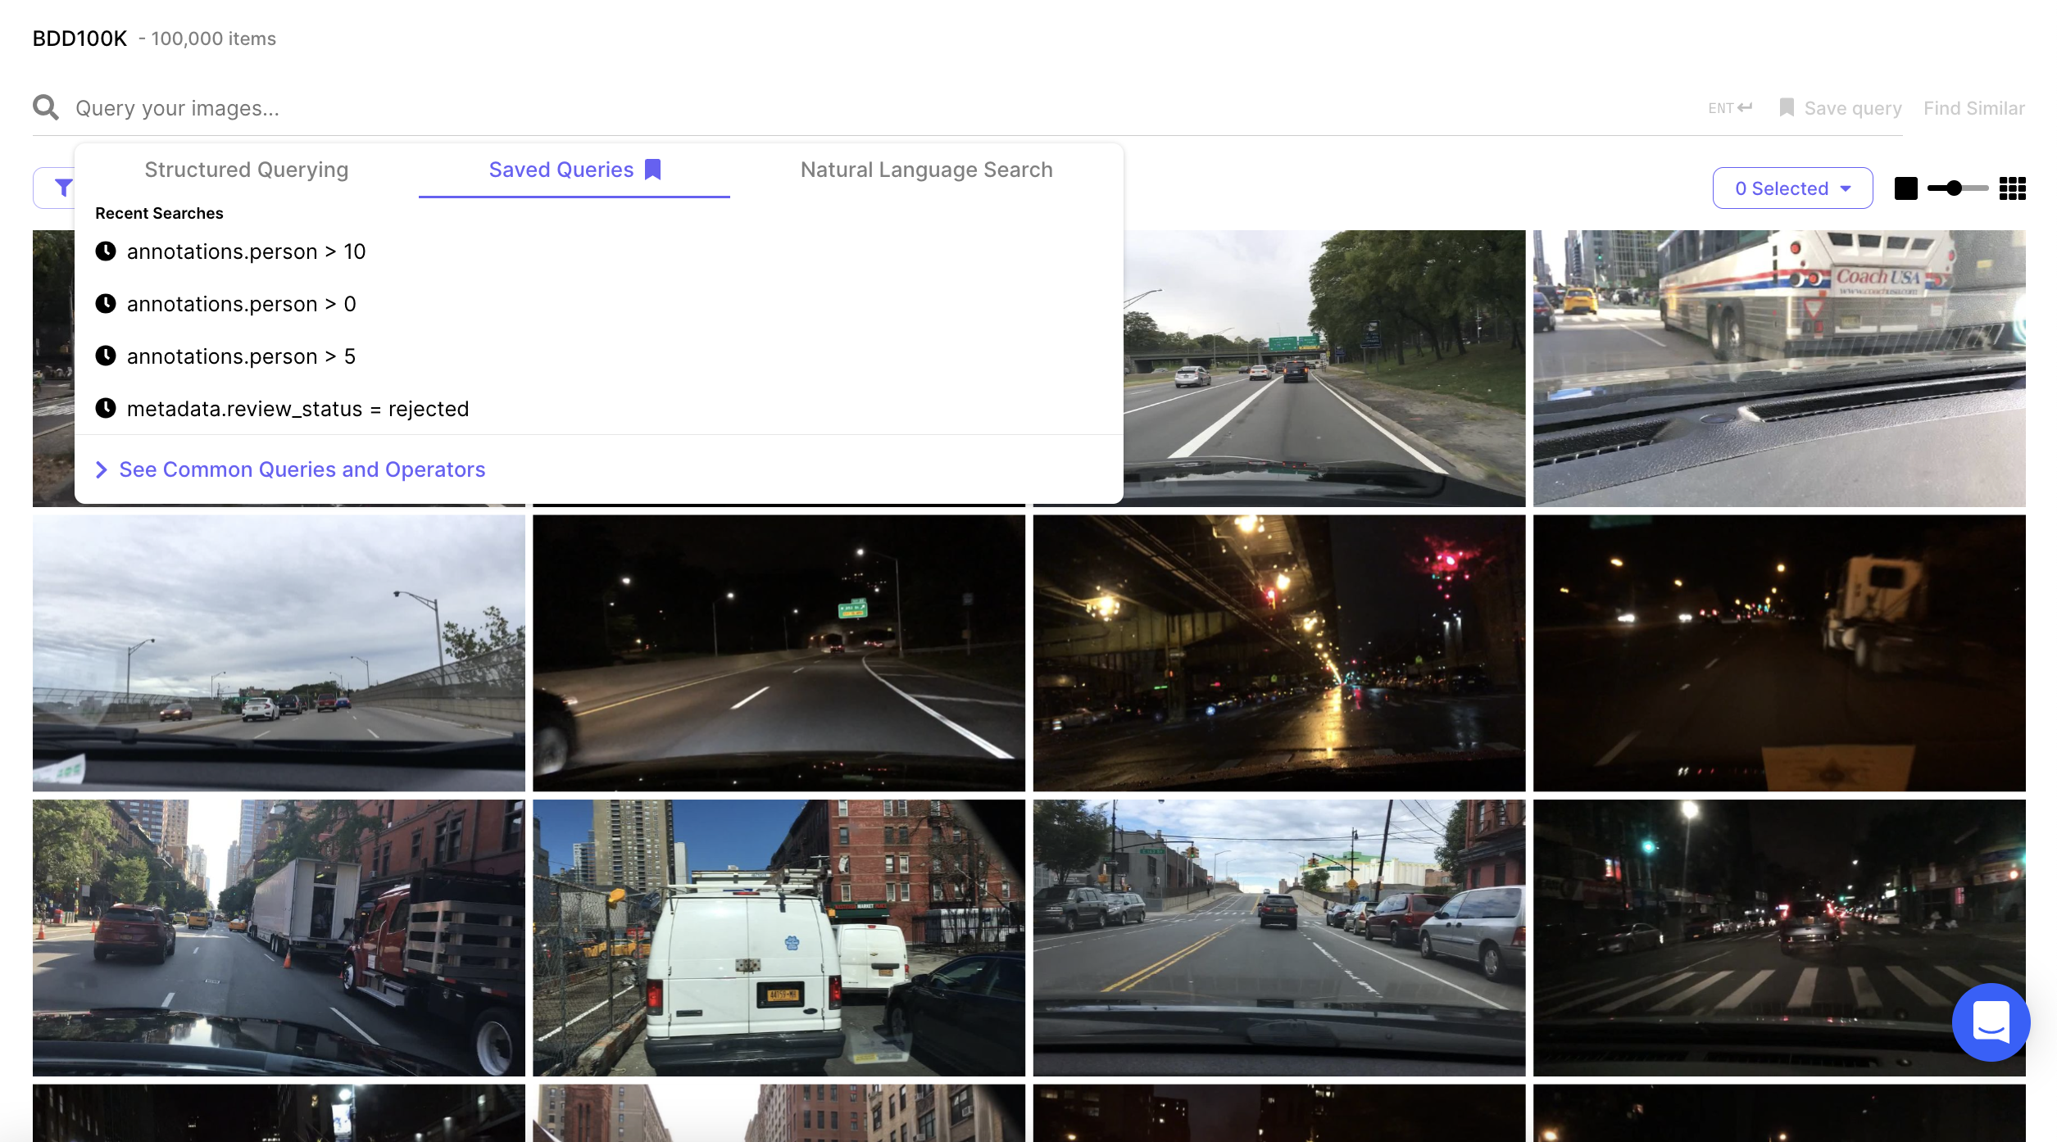The width and height of the screenshot is (2057, 1142).
Task: Select the Natural Language Search tab
Action: click(x=926, y=170)
